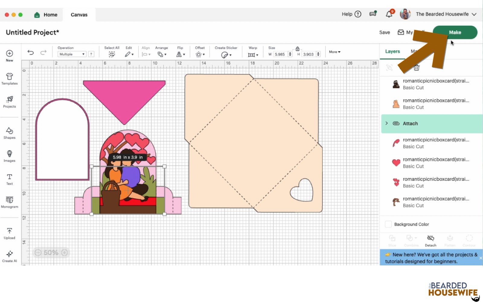Click the Upload icon

[9, 233]
